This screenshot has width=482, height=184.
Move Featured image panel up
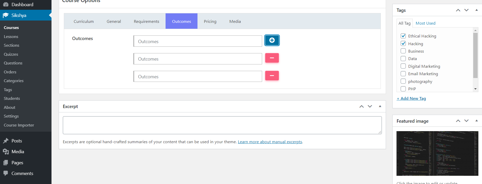[458, 121]
